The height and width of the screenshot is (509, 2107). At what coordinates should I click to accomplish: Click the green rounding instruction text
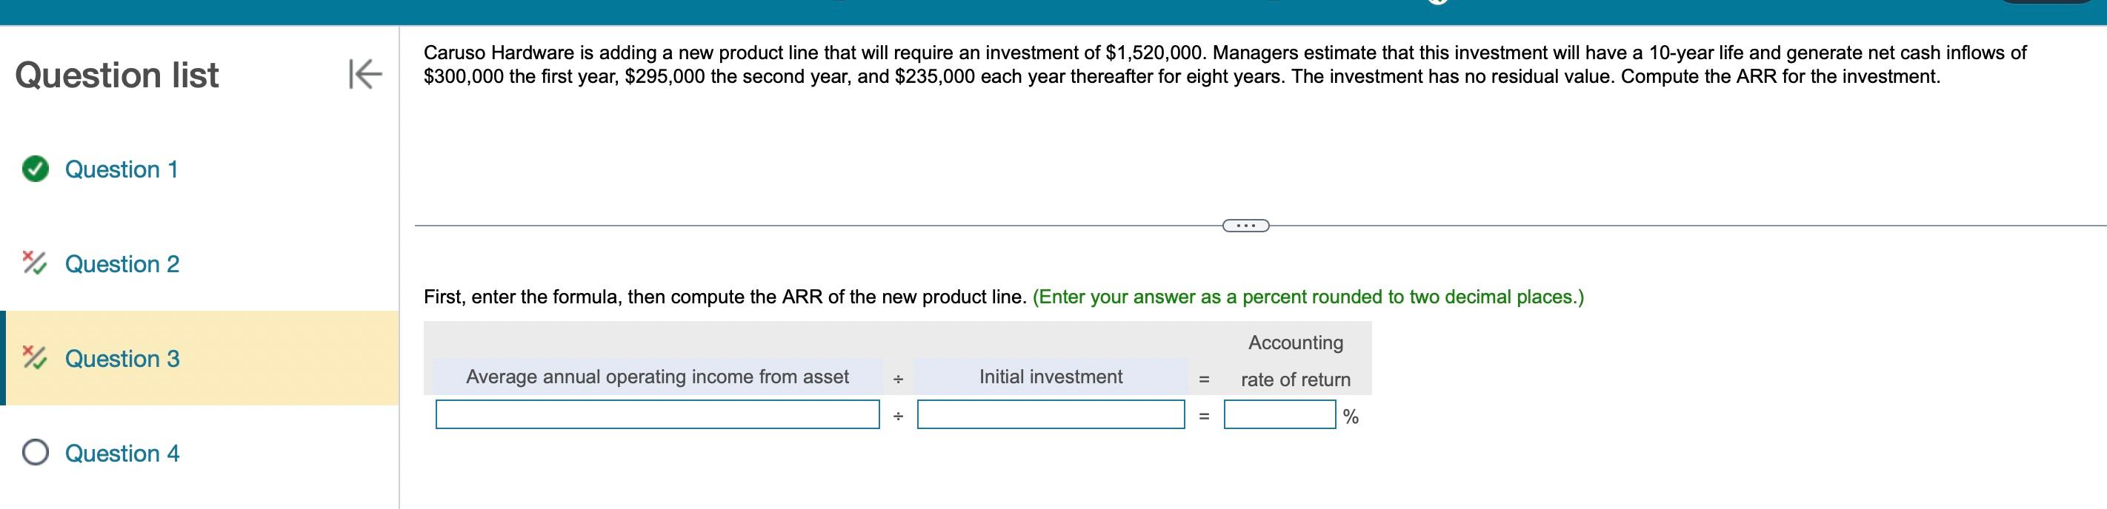(1307, 297)
